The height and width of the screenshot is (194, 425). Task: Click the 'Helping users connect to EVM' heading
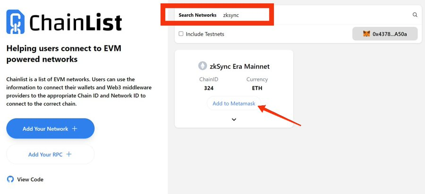(64, 54)
